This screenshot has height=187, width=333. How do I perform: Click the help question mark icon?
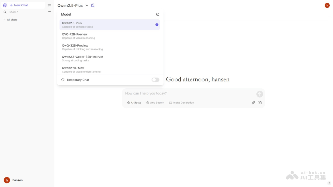tap(329, 183)
